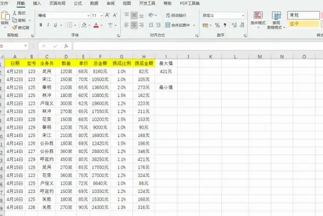The width and height of the screenshot is (323, 216).
Task: Enable Wrap Text (自动换行)
Action: pyautogui.click(x=176, y=15)
